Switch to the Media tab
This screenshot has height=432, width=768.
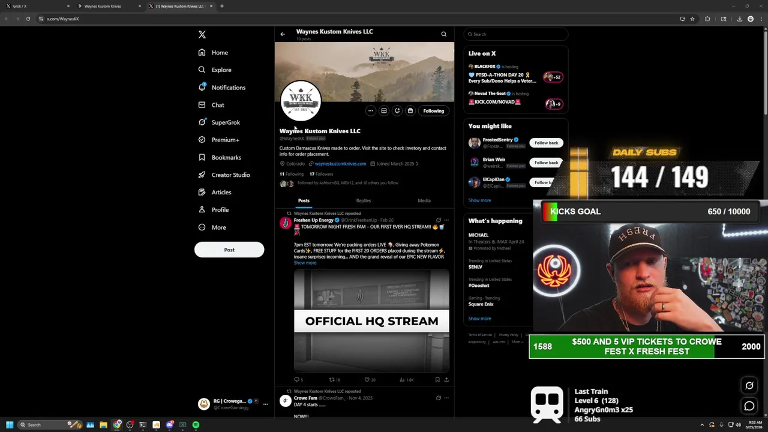pyautogui.click(x=424, y=201)
